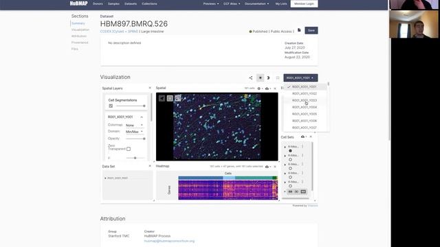Open Donors in the top navigation
This screenshot has height=247, width=440.
pos(98,4)
